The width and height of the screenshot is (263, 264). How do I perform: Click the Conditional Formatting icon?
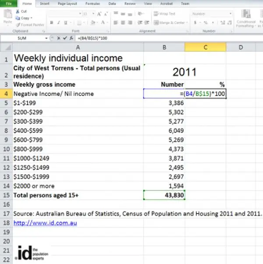pyautogui.click(x=246, y=18)
